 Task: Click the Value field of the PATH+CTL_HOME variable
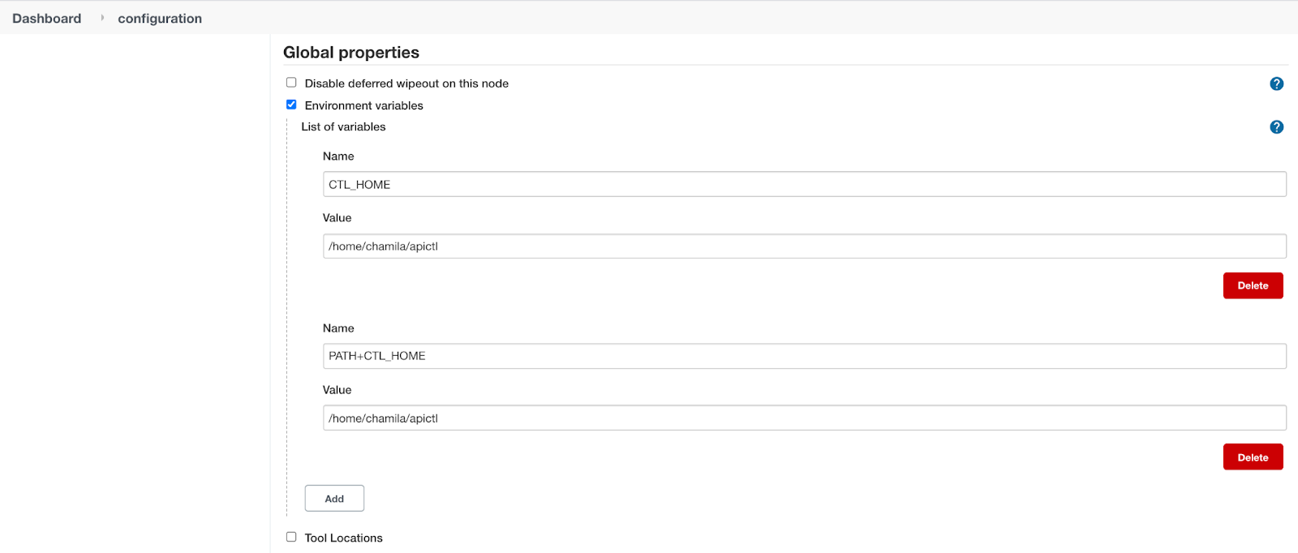[804, 418]
